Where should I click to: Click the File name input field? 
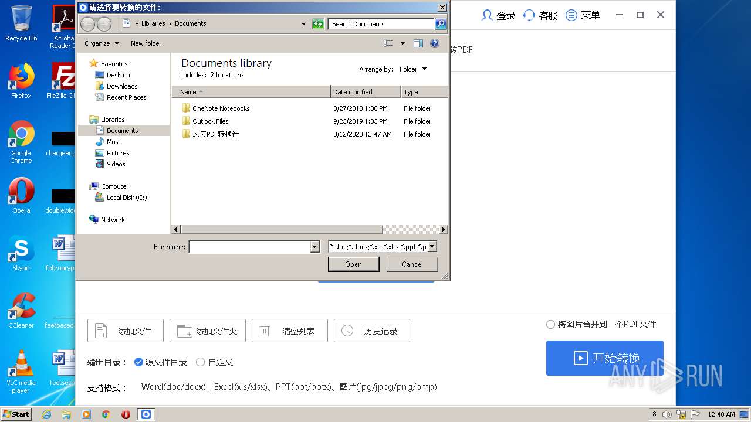[x=250, y=247]
